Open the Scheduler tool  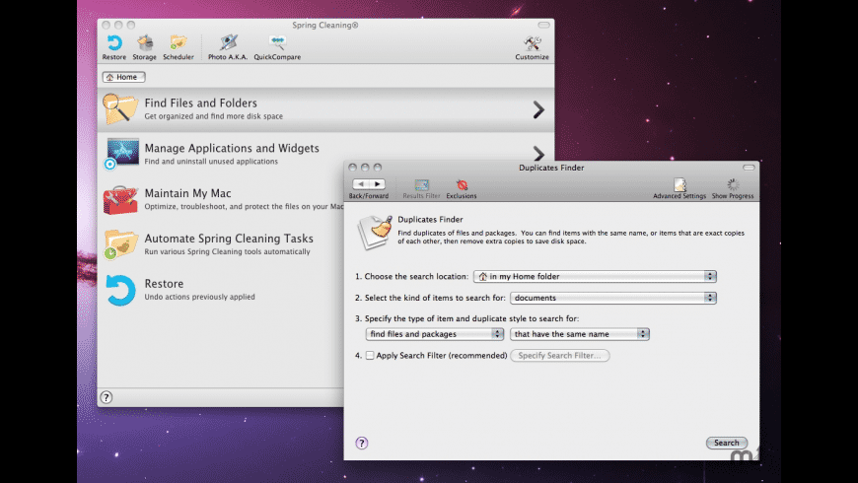[179, 43]
